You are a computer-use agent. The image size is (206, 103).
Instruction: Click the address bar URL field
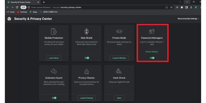point(97,7)
